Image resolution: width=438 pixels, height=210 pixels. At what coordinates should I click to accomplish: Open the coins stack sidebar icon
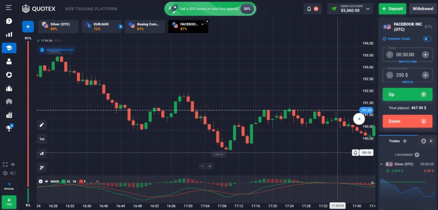(9, 115)
